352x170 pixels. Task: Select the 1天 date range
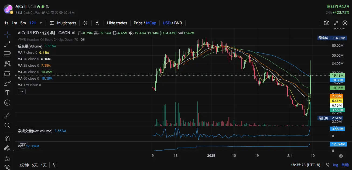tap(44, 165)
